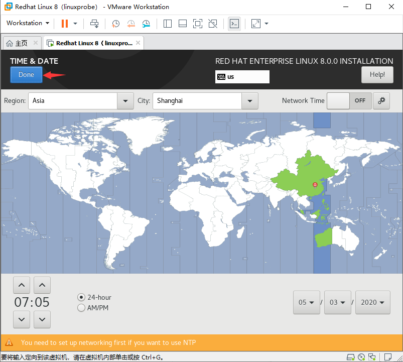
Task: Switch to Unity mode
Action: pos(213,24)
